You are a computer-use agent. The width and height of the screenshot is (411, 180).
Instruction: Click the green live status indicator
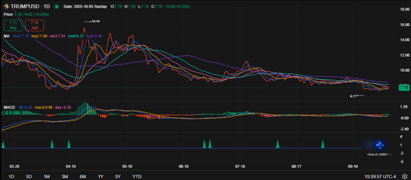coord(56,7)
